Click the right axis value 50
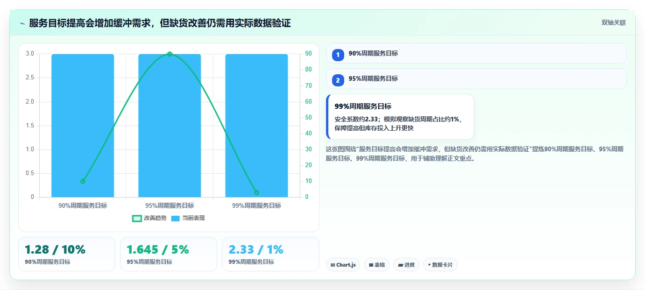 click(309, 118)
